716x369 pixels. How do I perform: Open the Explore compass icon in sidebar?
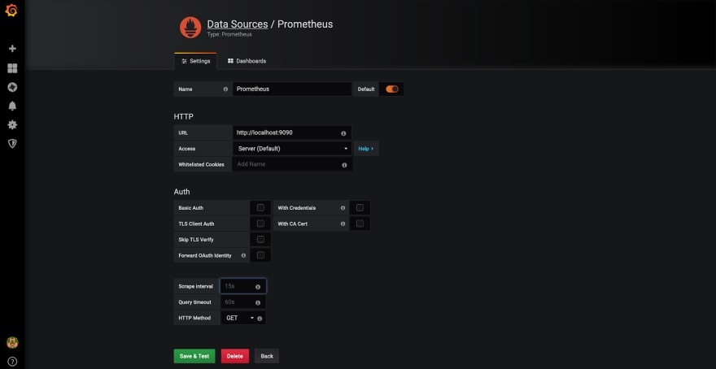click(x=12, y=87)
